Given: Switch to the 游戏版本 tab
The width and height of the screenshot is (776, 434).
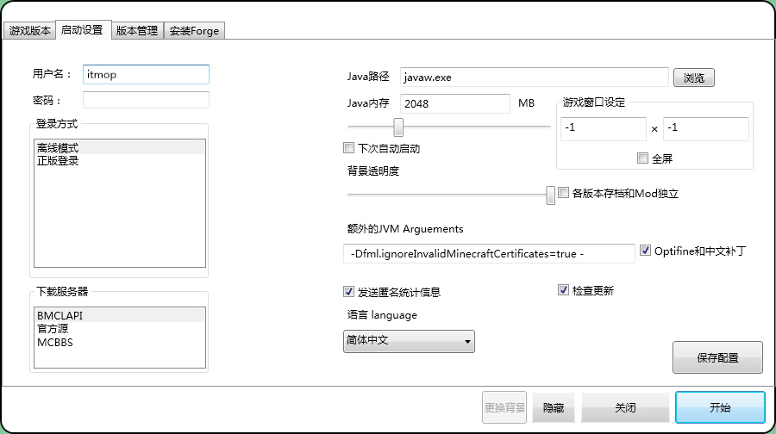Looking at the screenshot, I should tap(30, 31).
